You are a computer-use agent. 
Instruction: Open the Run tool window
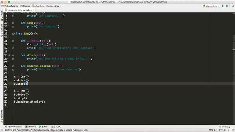click(x=43, y=126)
